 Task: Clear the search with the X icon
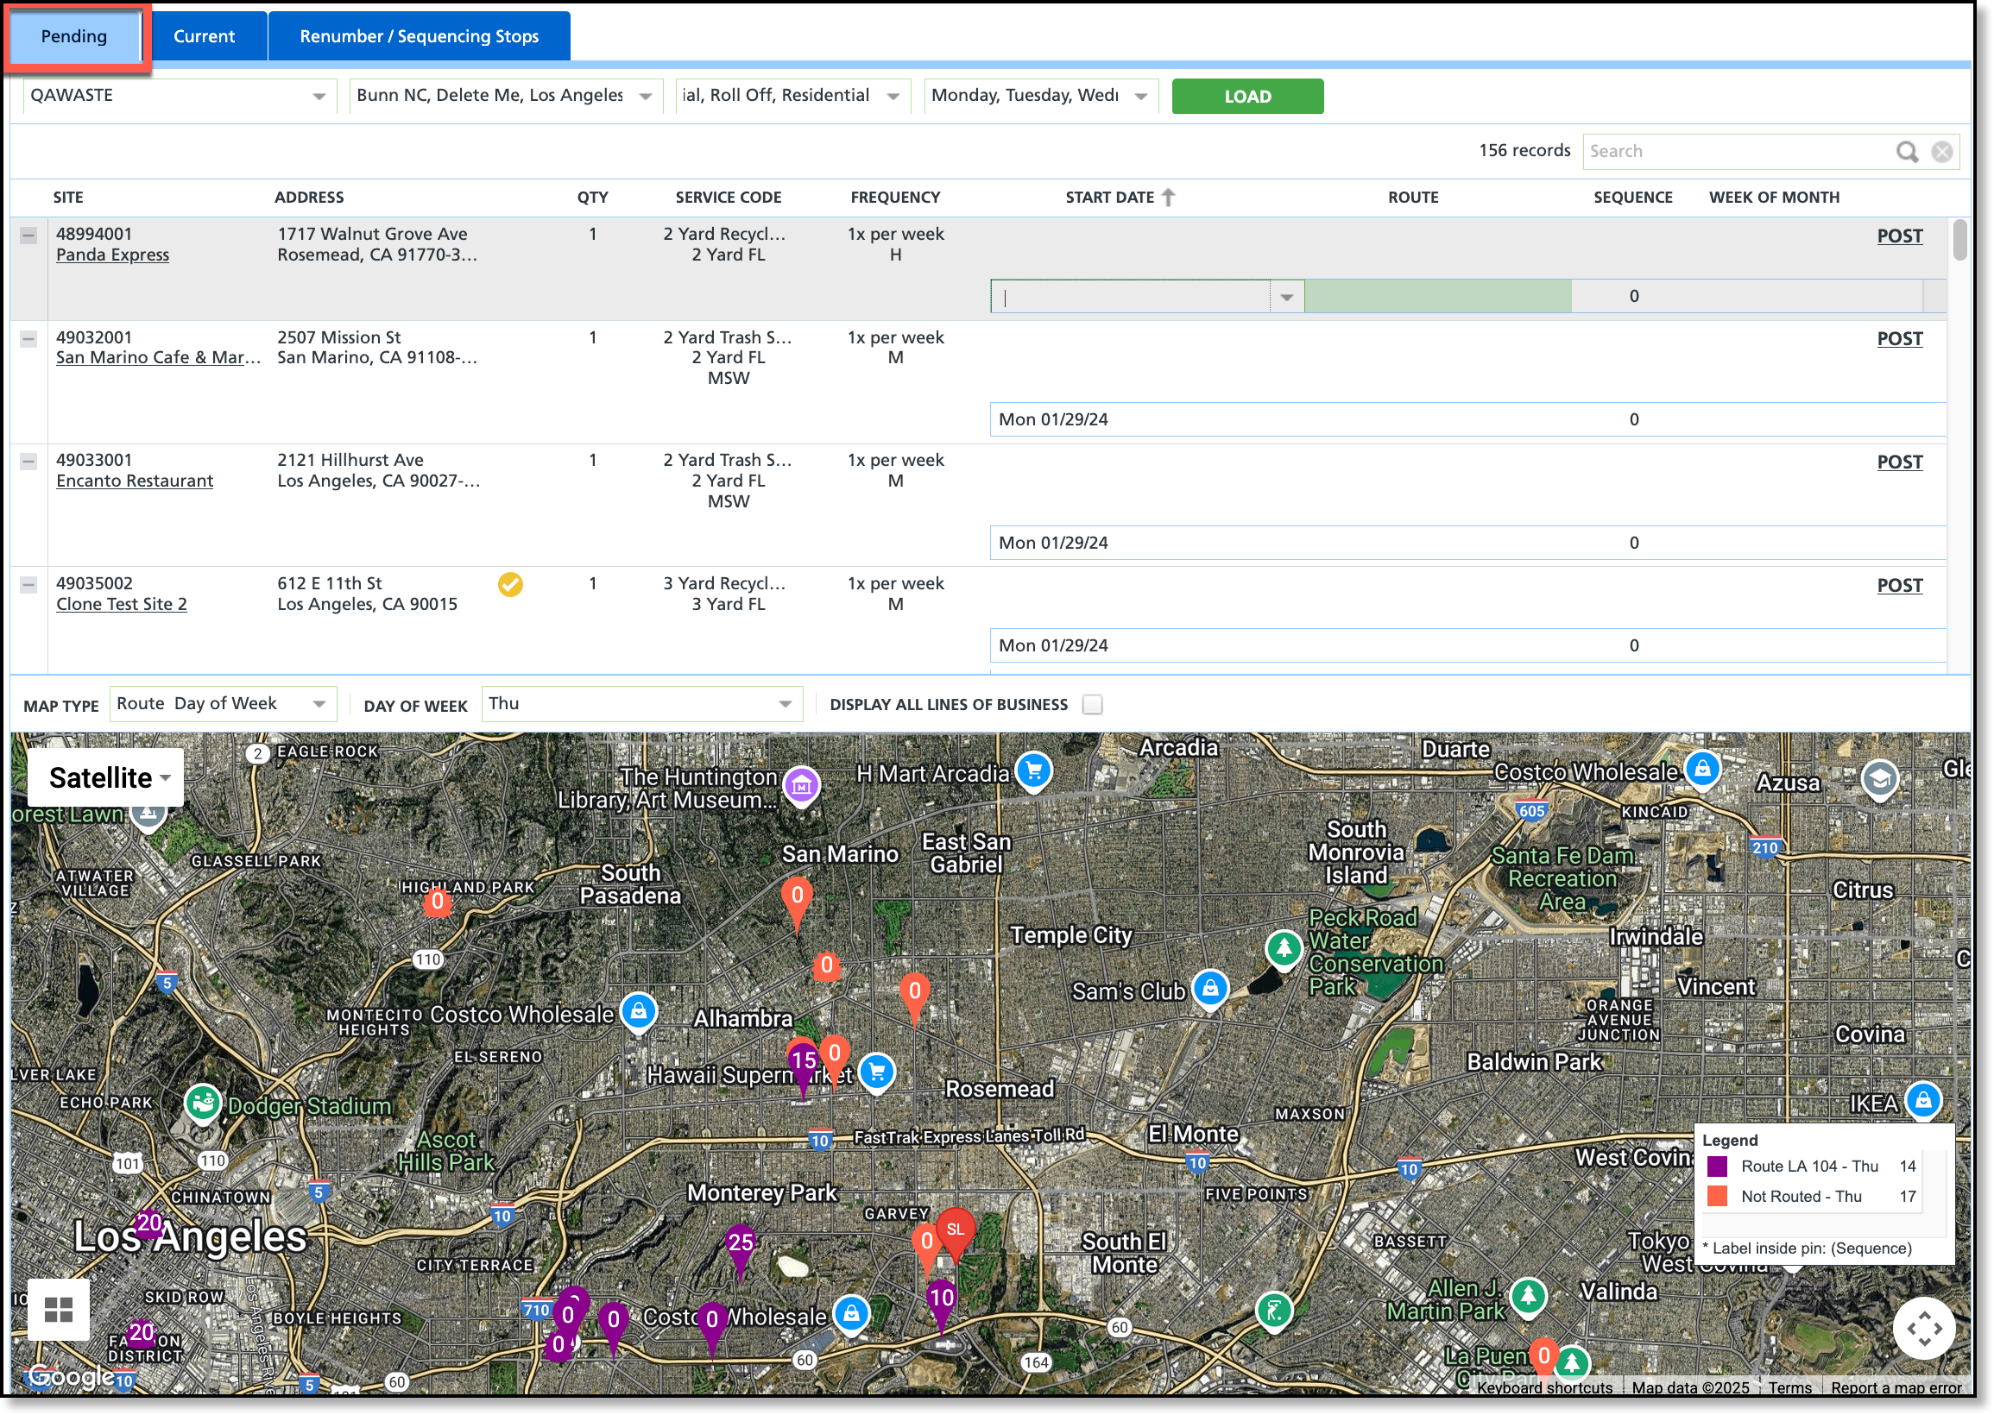click(x=1941, y=152)
